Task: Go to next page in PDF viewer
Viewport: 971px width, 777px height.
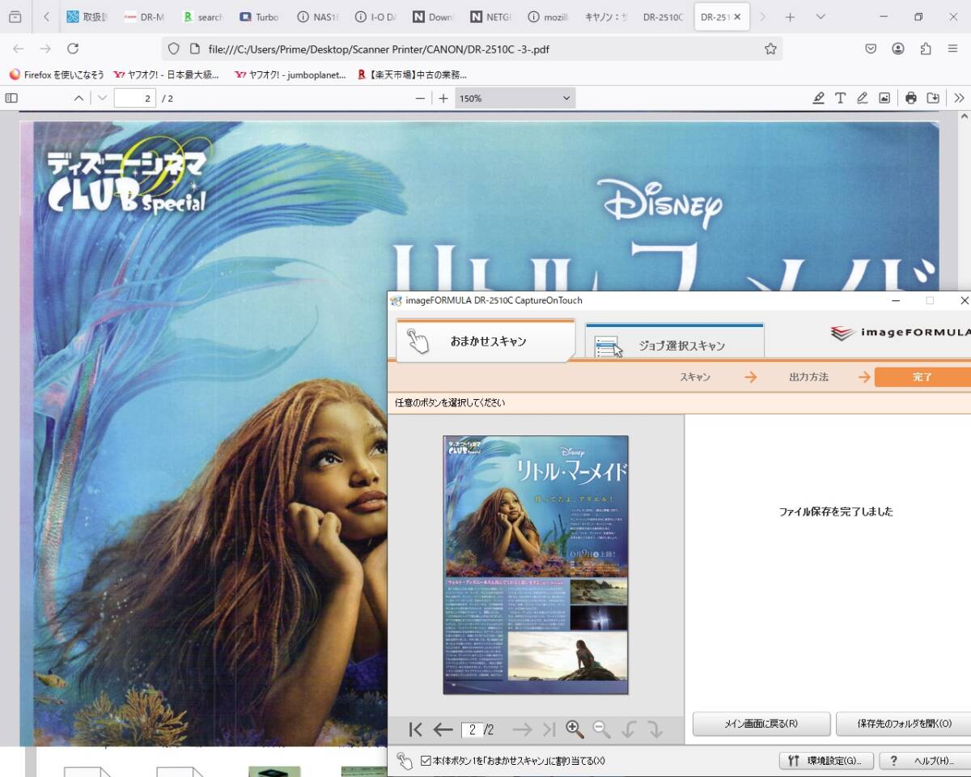Action: [102, 98]
